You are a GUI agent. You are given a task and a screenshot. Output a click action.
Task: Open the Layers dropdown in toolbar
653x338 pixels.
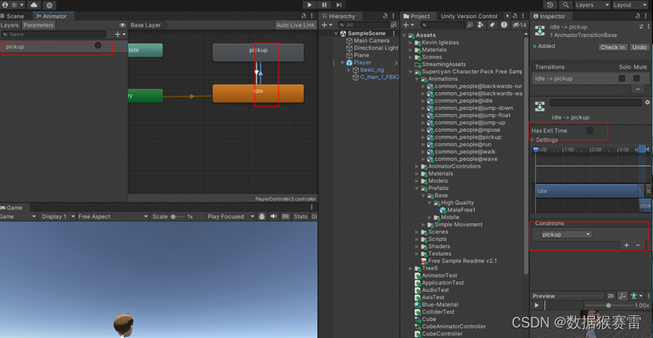click(592, 5)
